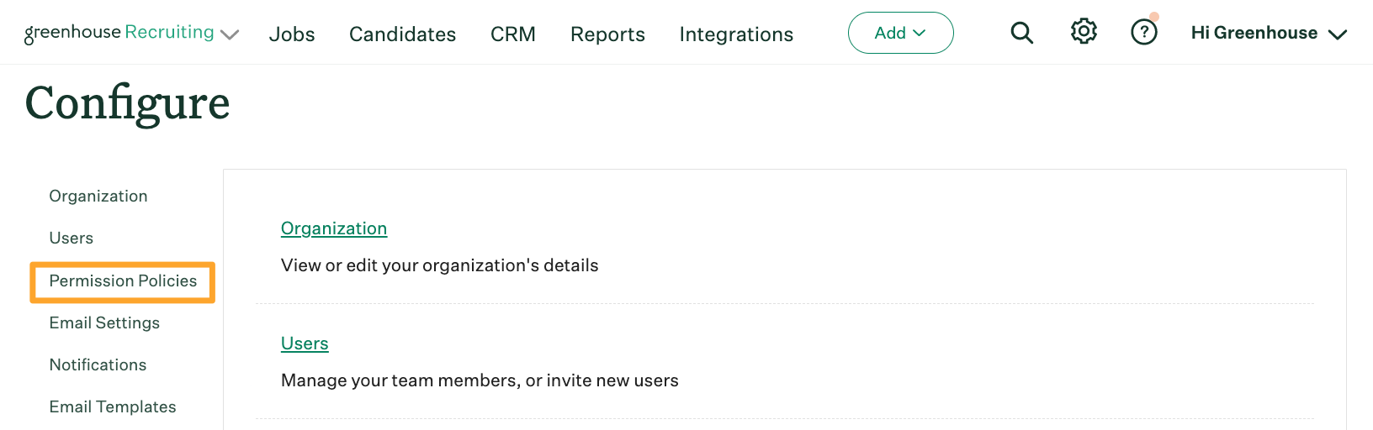
Task: Select Permission Policies in the sidebar
Action: pyautogui.click(x=123, y=281)
